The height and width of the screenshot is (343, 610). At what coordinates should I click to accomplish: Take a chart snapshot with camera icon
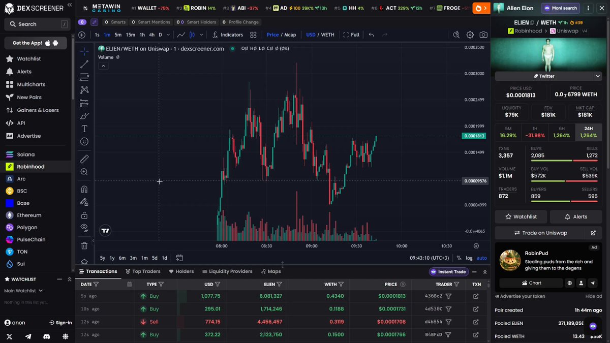point(483,35)
